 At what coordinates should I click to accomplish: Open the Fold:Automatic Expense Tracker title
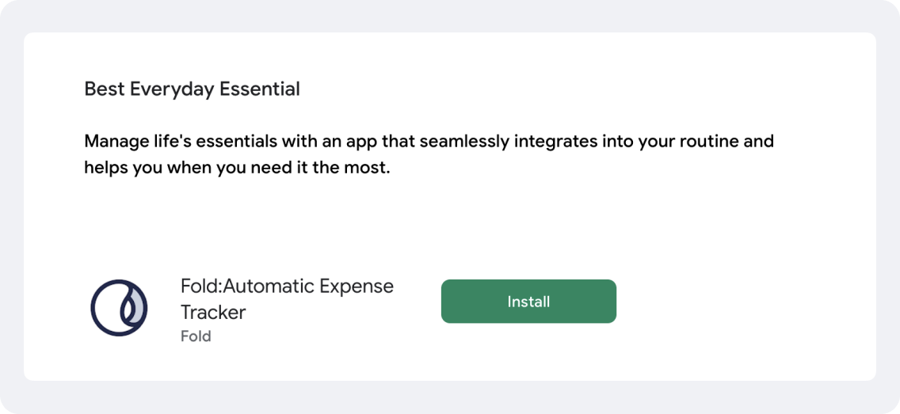point(287,298)
